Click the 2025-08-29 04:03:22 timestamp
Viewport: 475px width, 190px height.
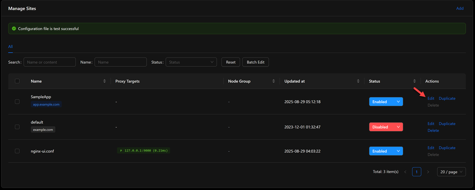tap(302, 151)
